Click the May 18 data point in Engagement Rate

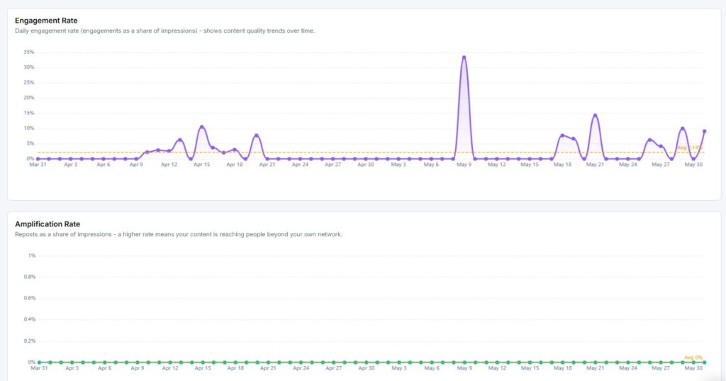pos(562,136)
